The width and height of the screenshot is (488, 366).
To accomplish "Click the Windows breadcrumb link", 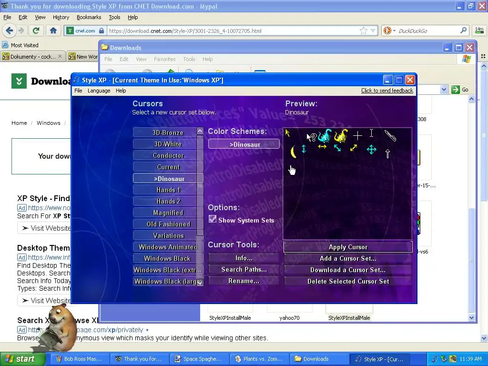I will [x=49, y=123].
